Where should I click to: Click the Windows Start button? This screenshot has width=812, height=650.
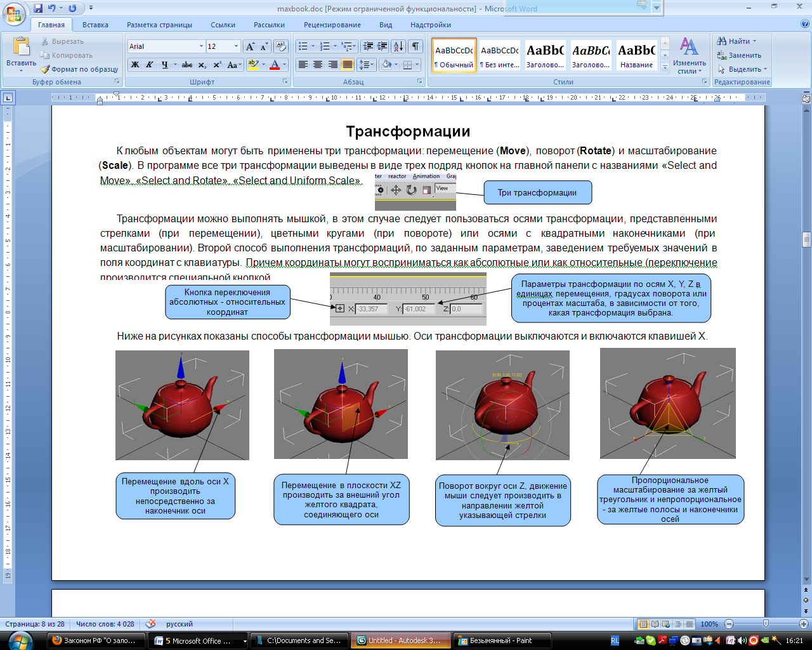point(21,639)
